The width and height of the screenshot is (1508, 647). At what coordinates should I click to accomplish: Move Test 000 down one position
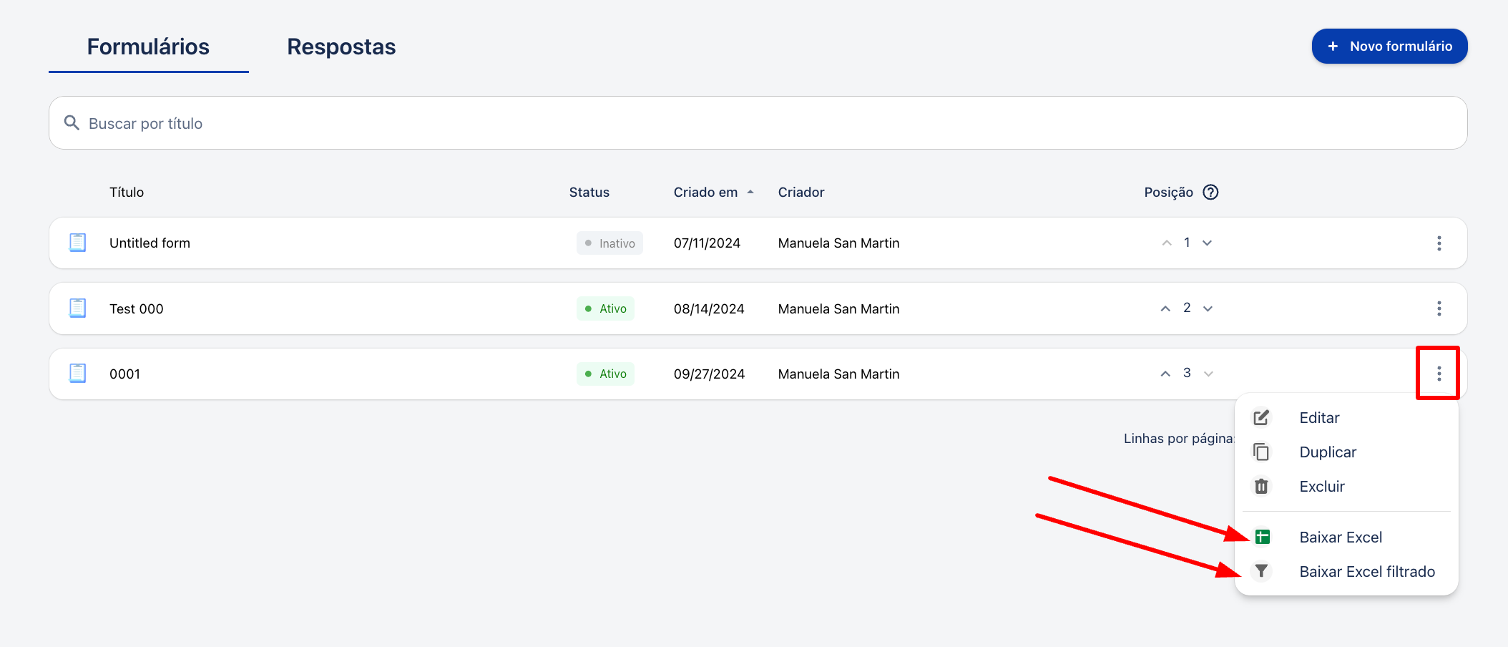[x=1208, y=308]
